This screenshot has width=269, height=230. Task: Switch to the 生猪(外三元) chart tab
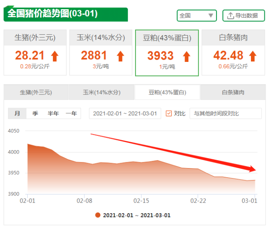pyautogui.click(x=36, y=92)
